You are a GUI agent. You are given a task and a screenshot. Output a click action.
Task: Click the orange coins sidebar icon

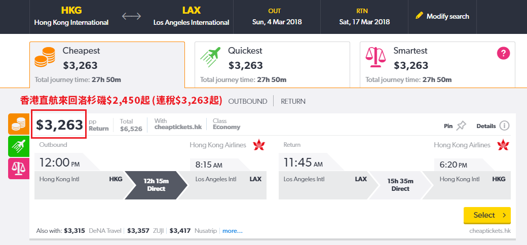(x=19, y=124)
